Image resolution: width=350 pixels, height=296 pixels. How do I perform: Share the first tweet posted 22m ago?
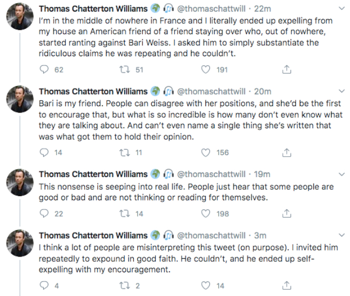pos(287,69)
